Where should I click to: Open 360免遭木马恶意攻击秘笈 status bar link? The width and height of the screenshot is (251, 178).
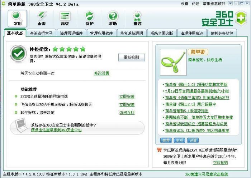[207, 174]
